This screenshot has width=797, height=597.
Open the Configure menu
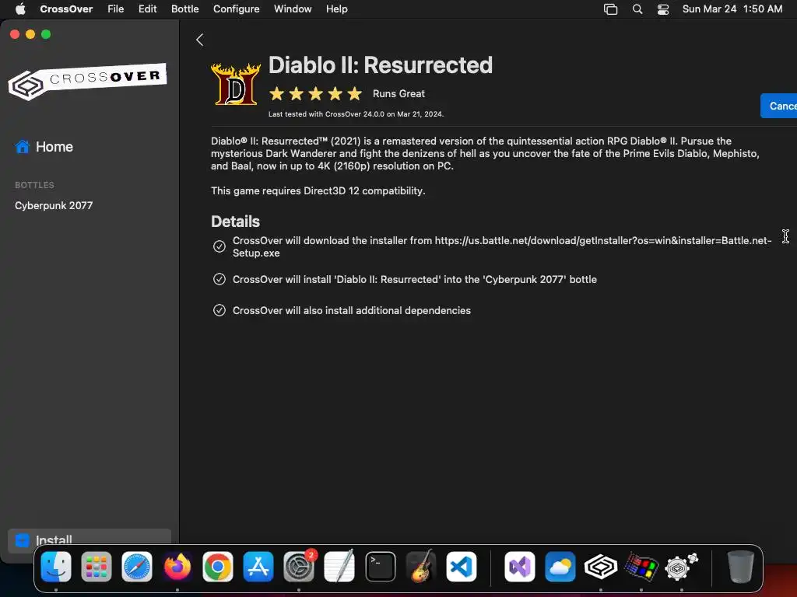point(237,9)
